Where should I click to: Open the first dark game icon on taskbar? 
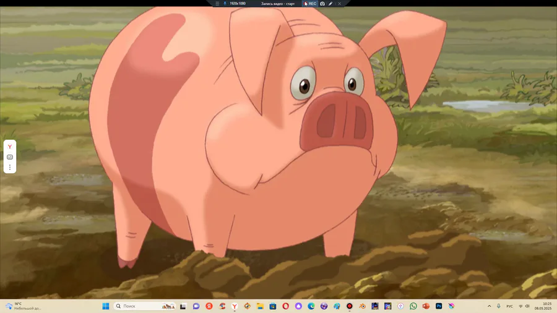(x=375, y=306)
